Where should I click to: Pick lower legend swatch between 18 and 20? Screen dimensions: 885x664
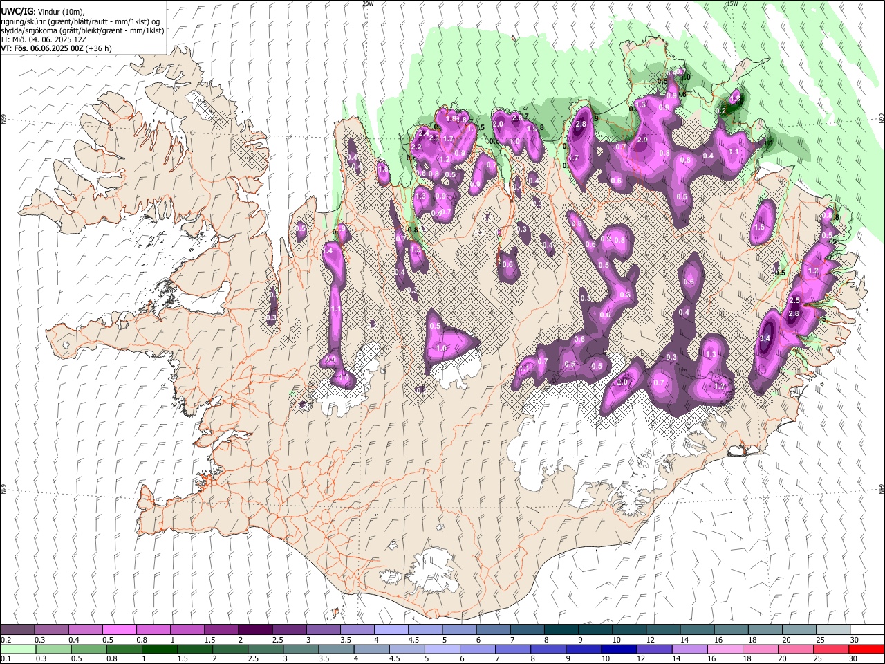point(761,649)
